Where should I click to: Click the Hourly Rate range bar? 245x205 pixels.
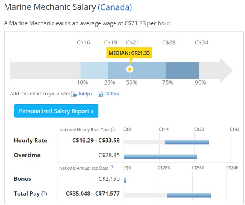(x=186, y=141)
